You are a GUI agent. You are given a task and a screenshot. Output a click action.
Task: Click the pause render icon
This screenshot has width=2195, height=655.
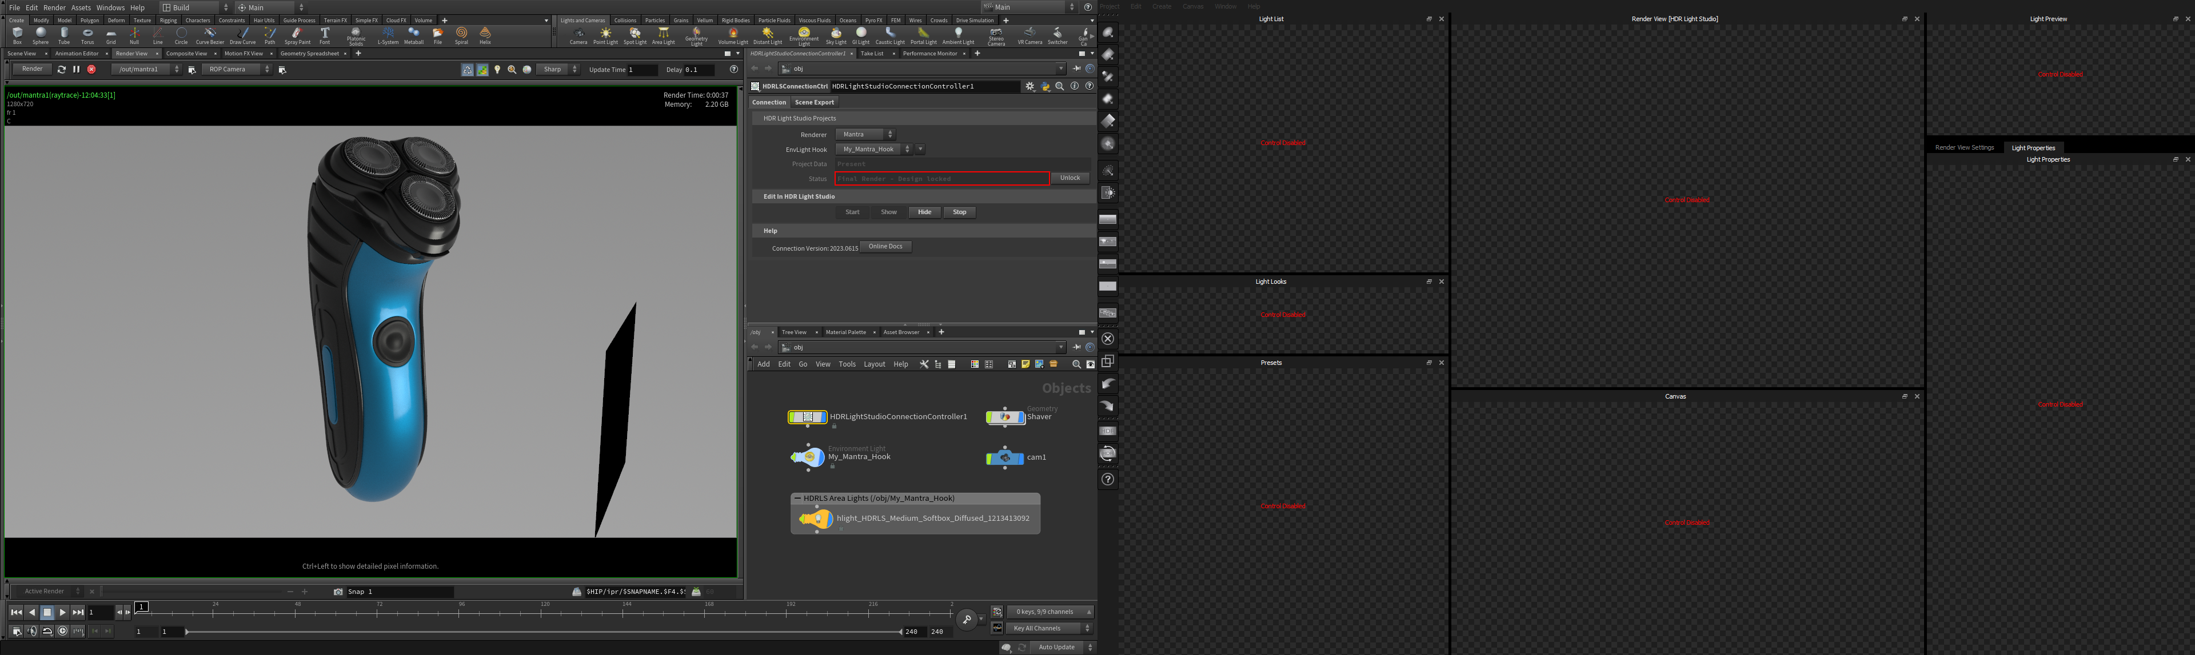coord(76,70)
